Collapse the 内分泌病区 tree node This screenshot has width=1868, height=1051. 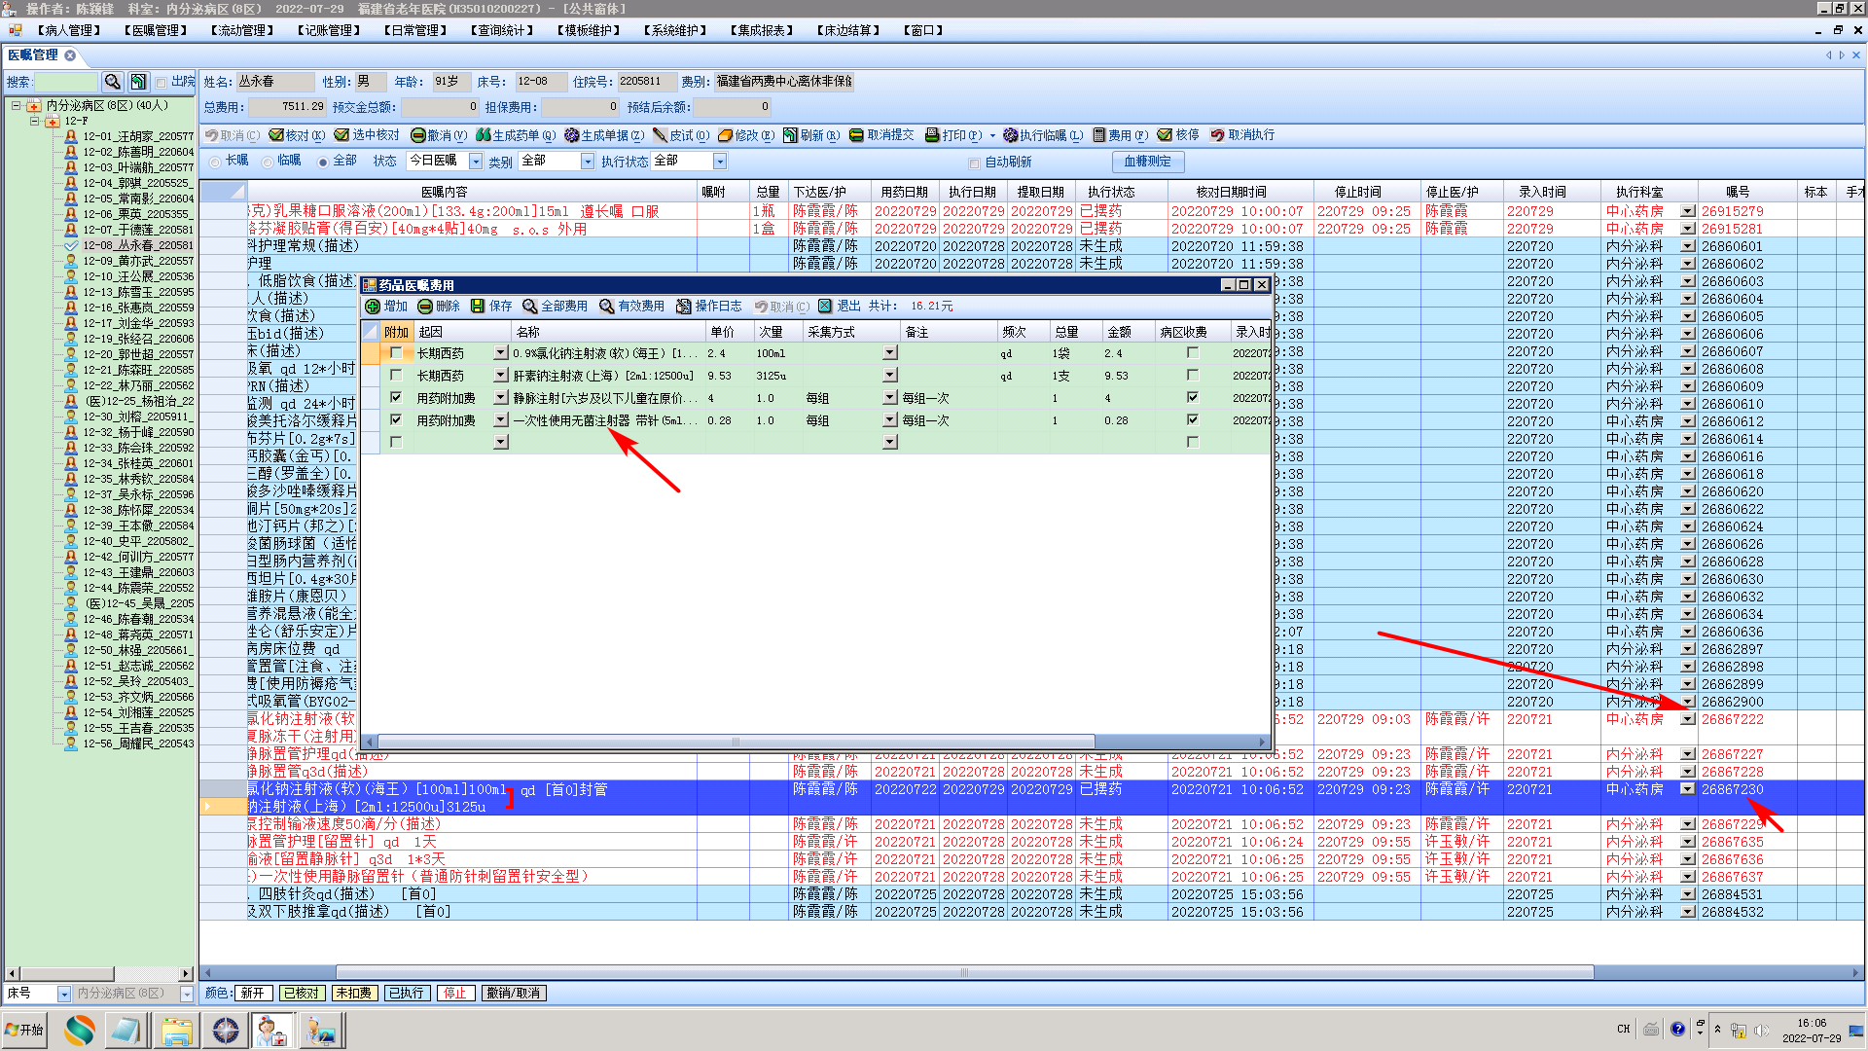[x=17, y=105]
